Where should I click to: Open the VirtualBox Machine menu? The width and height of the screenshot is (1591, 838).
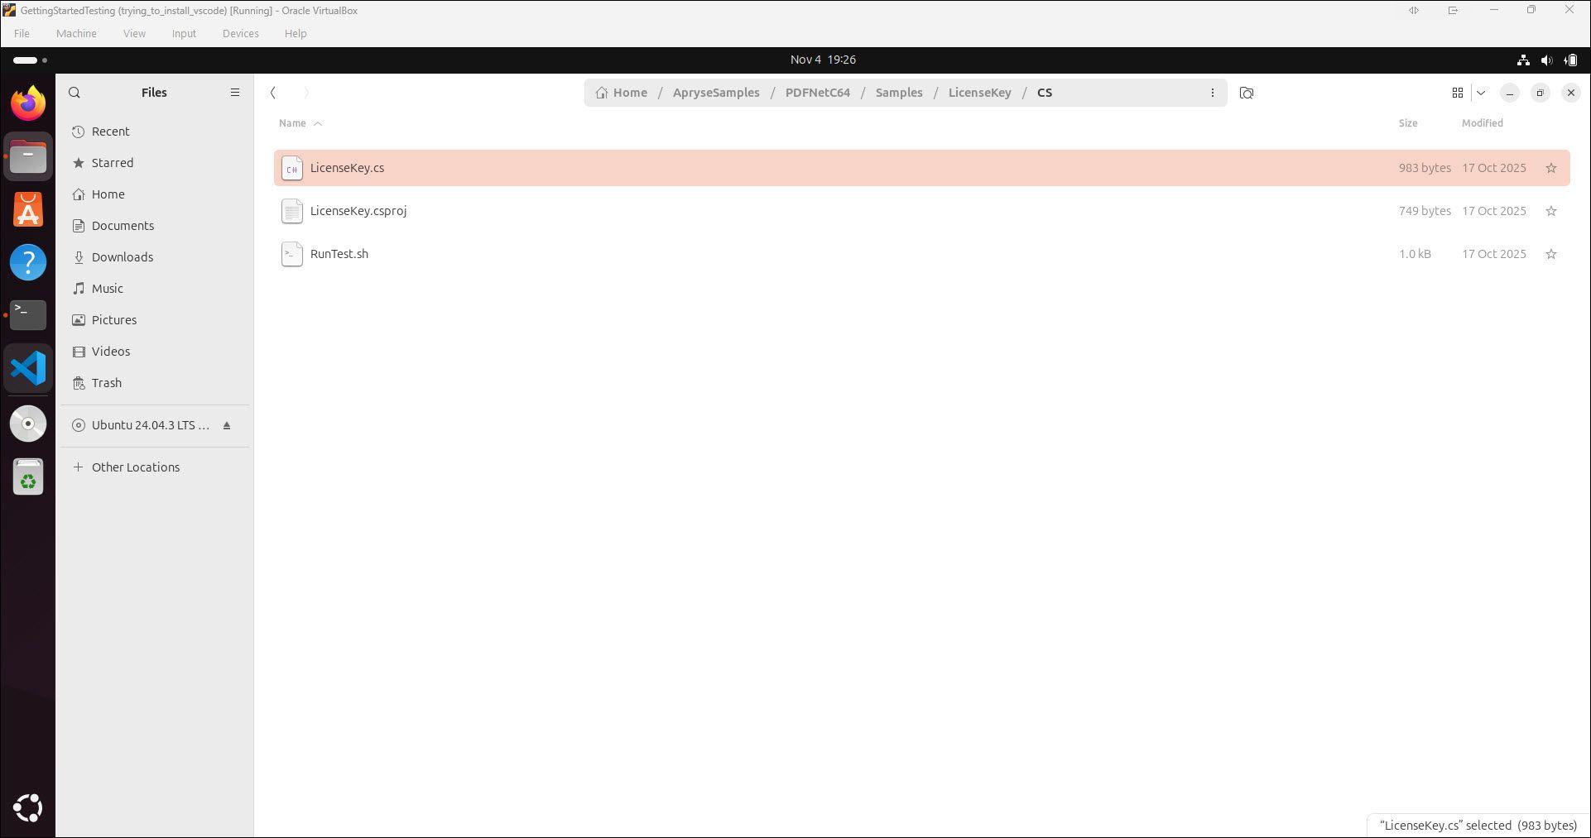(76, 34)
